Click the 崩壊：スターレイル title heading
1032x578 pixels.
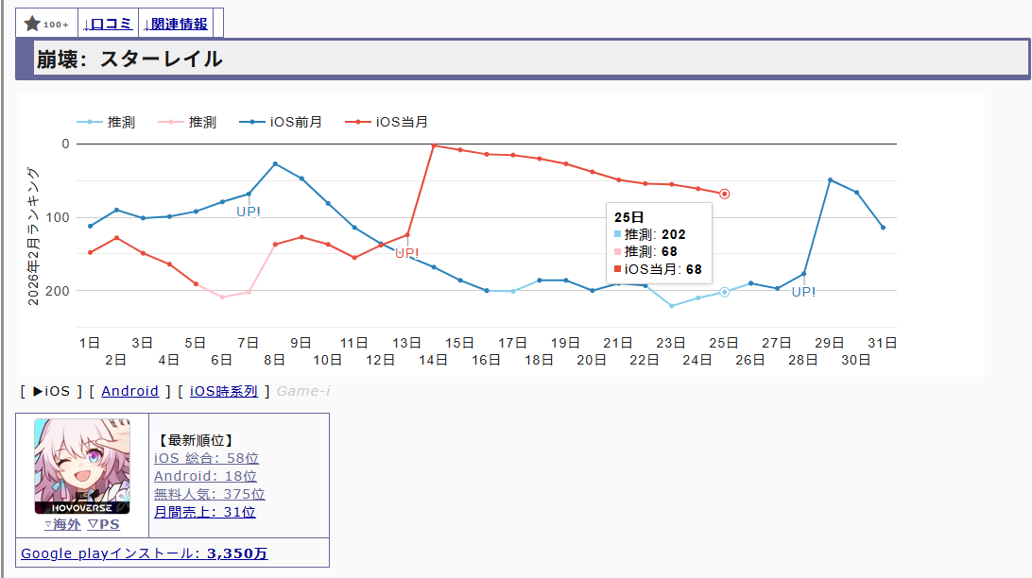(x=129, y=59)
